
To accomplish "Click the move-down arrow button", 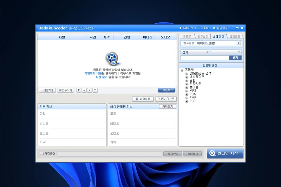I will (x=90, y=90).
